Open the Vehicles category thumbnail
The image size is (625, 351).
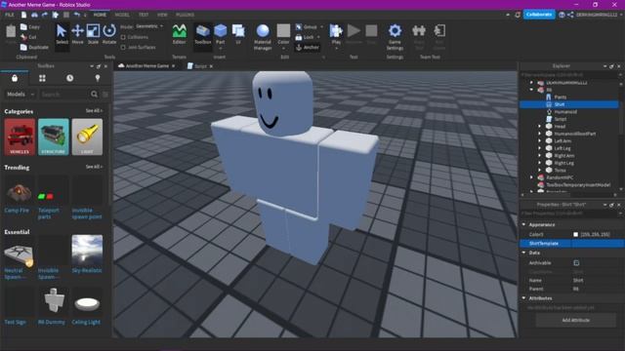tap(20, 136)
